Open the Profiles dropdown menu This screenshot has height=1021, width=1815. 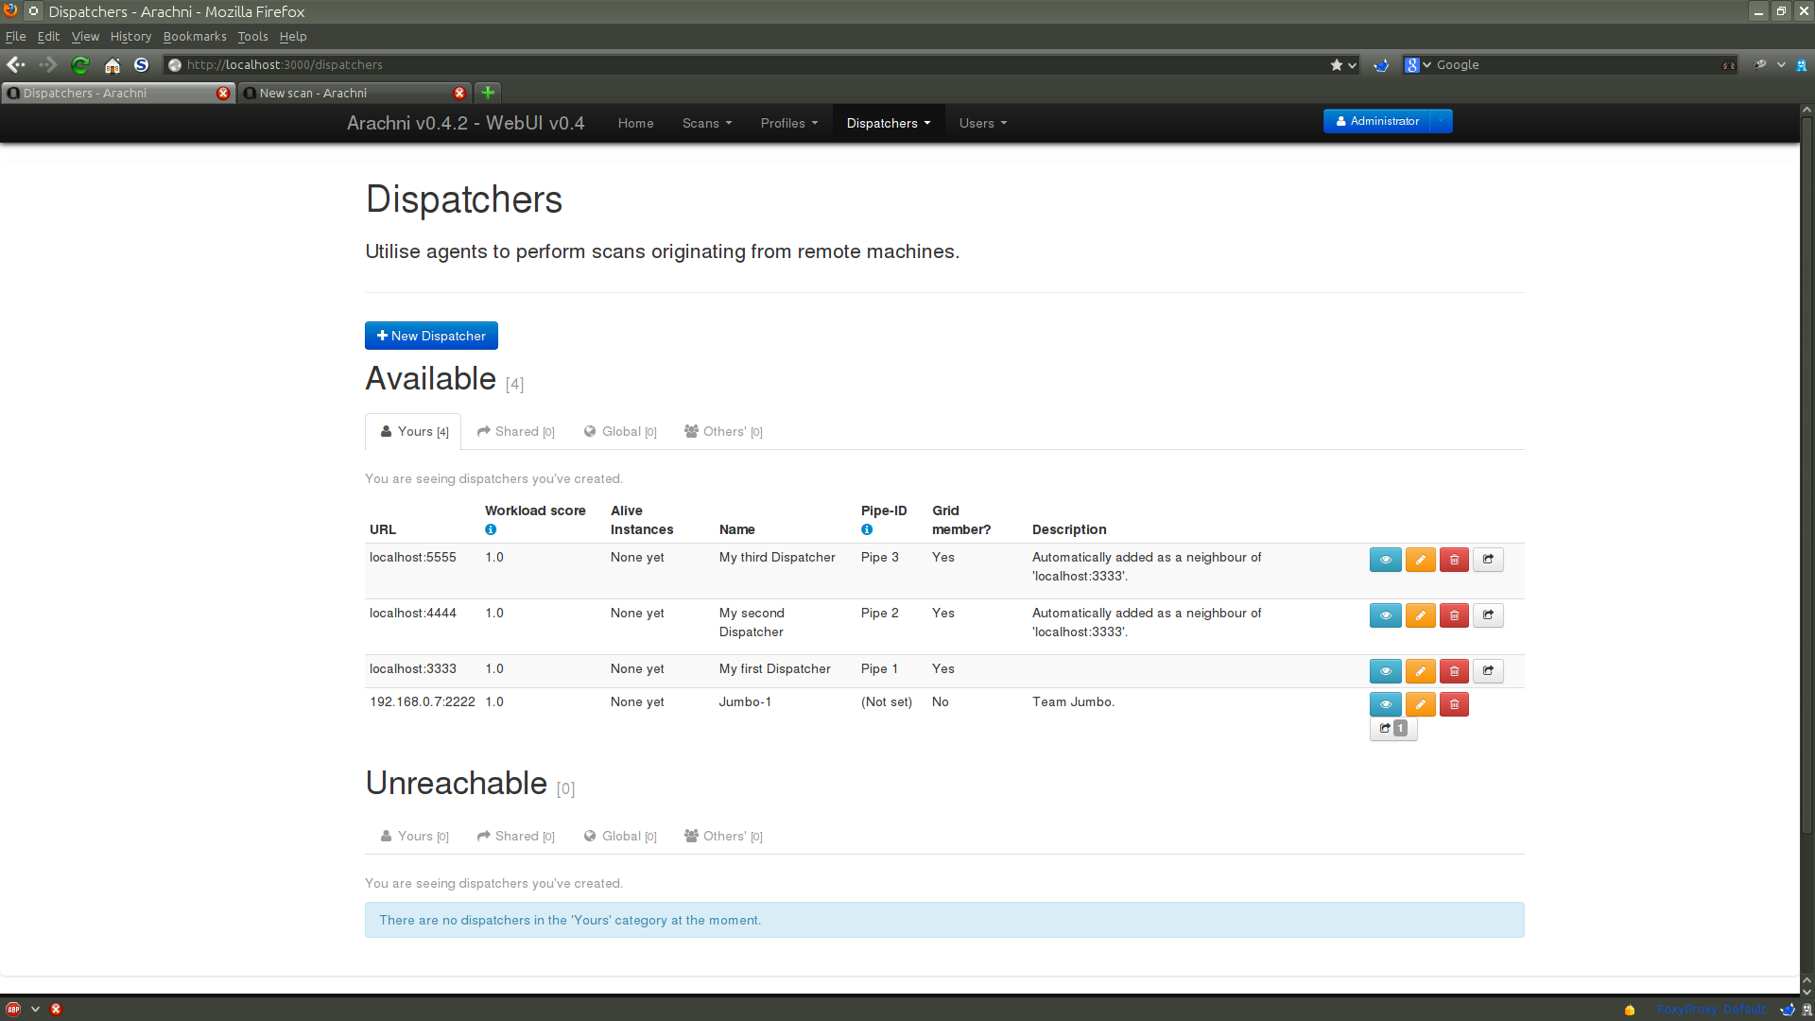tap(789, 123)
